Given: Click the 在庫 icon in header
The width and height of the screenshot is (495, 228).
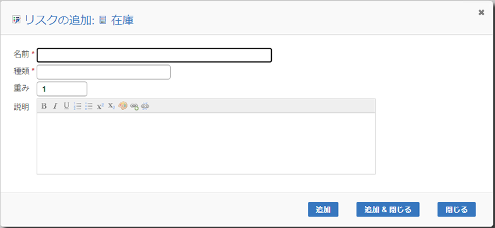Looking at the screenshot, I should [102, 20].
